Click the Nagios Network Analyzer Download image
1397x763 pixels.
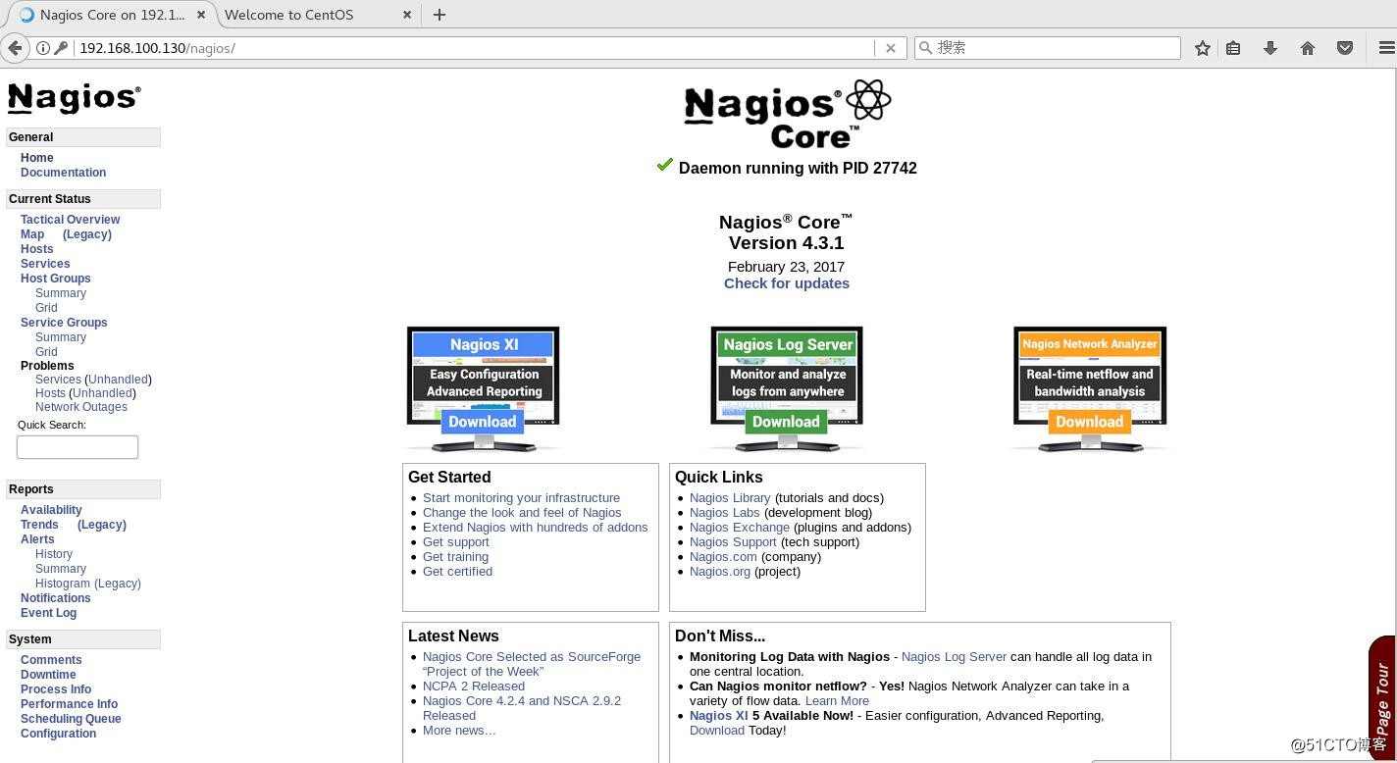tap(1090, 389)
